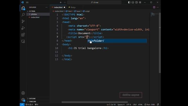The width and height of the screenshot is (188, 106).
Task: Open the Extensions view
Action: [23, 35]
